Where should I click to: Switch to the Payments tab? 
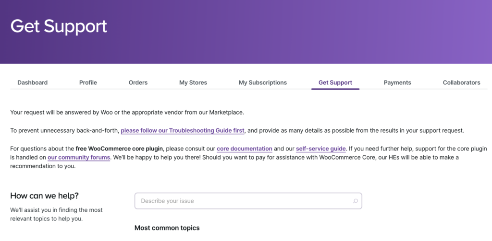397,82
